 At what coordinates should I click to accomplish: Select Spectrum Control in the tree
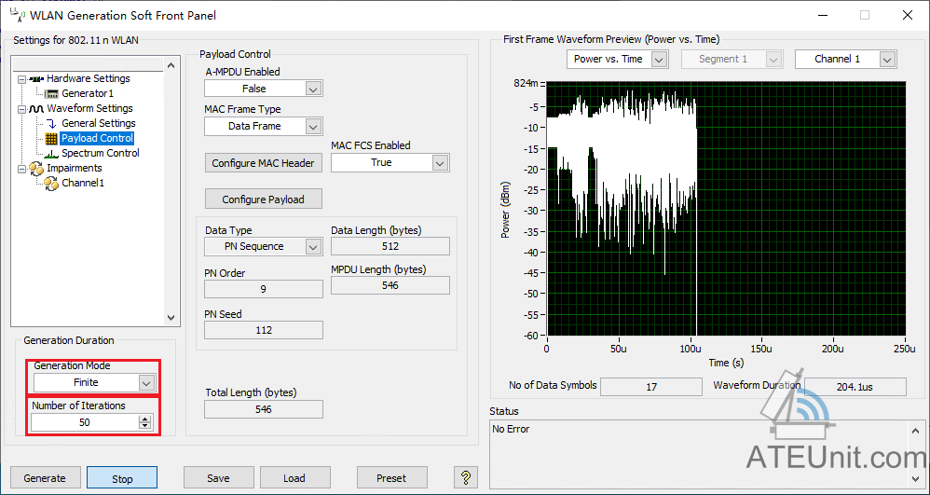101,153
